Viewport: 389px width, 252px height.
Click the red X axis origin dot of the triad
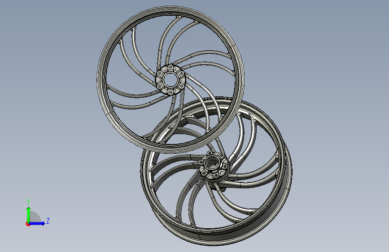point(28,224)
